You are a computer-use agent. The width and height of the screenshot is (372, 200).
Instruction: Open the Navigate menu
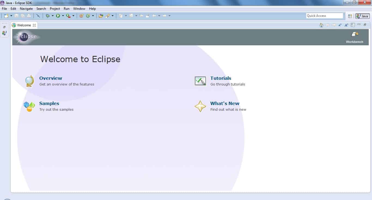pyautogui.click(x=26, y=9)
